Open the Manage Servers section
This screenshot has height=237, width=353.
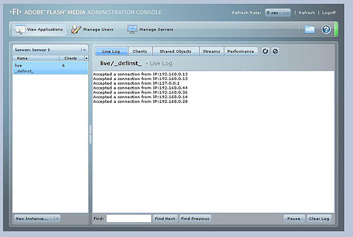click(x=150, y=29)
